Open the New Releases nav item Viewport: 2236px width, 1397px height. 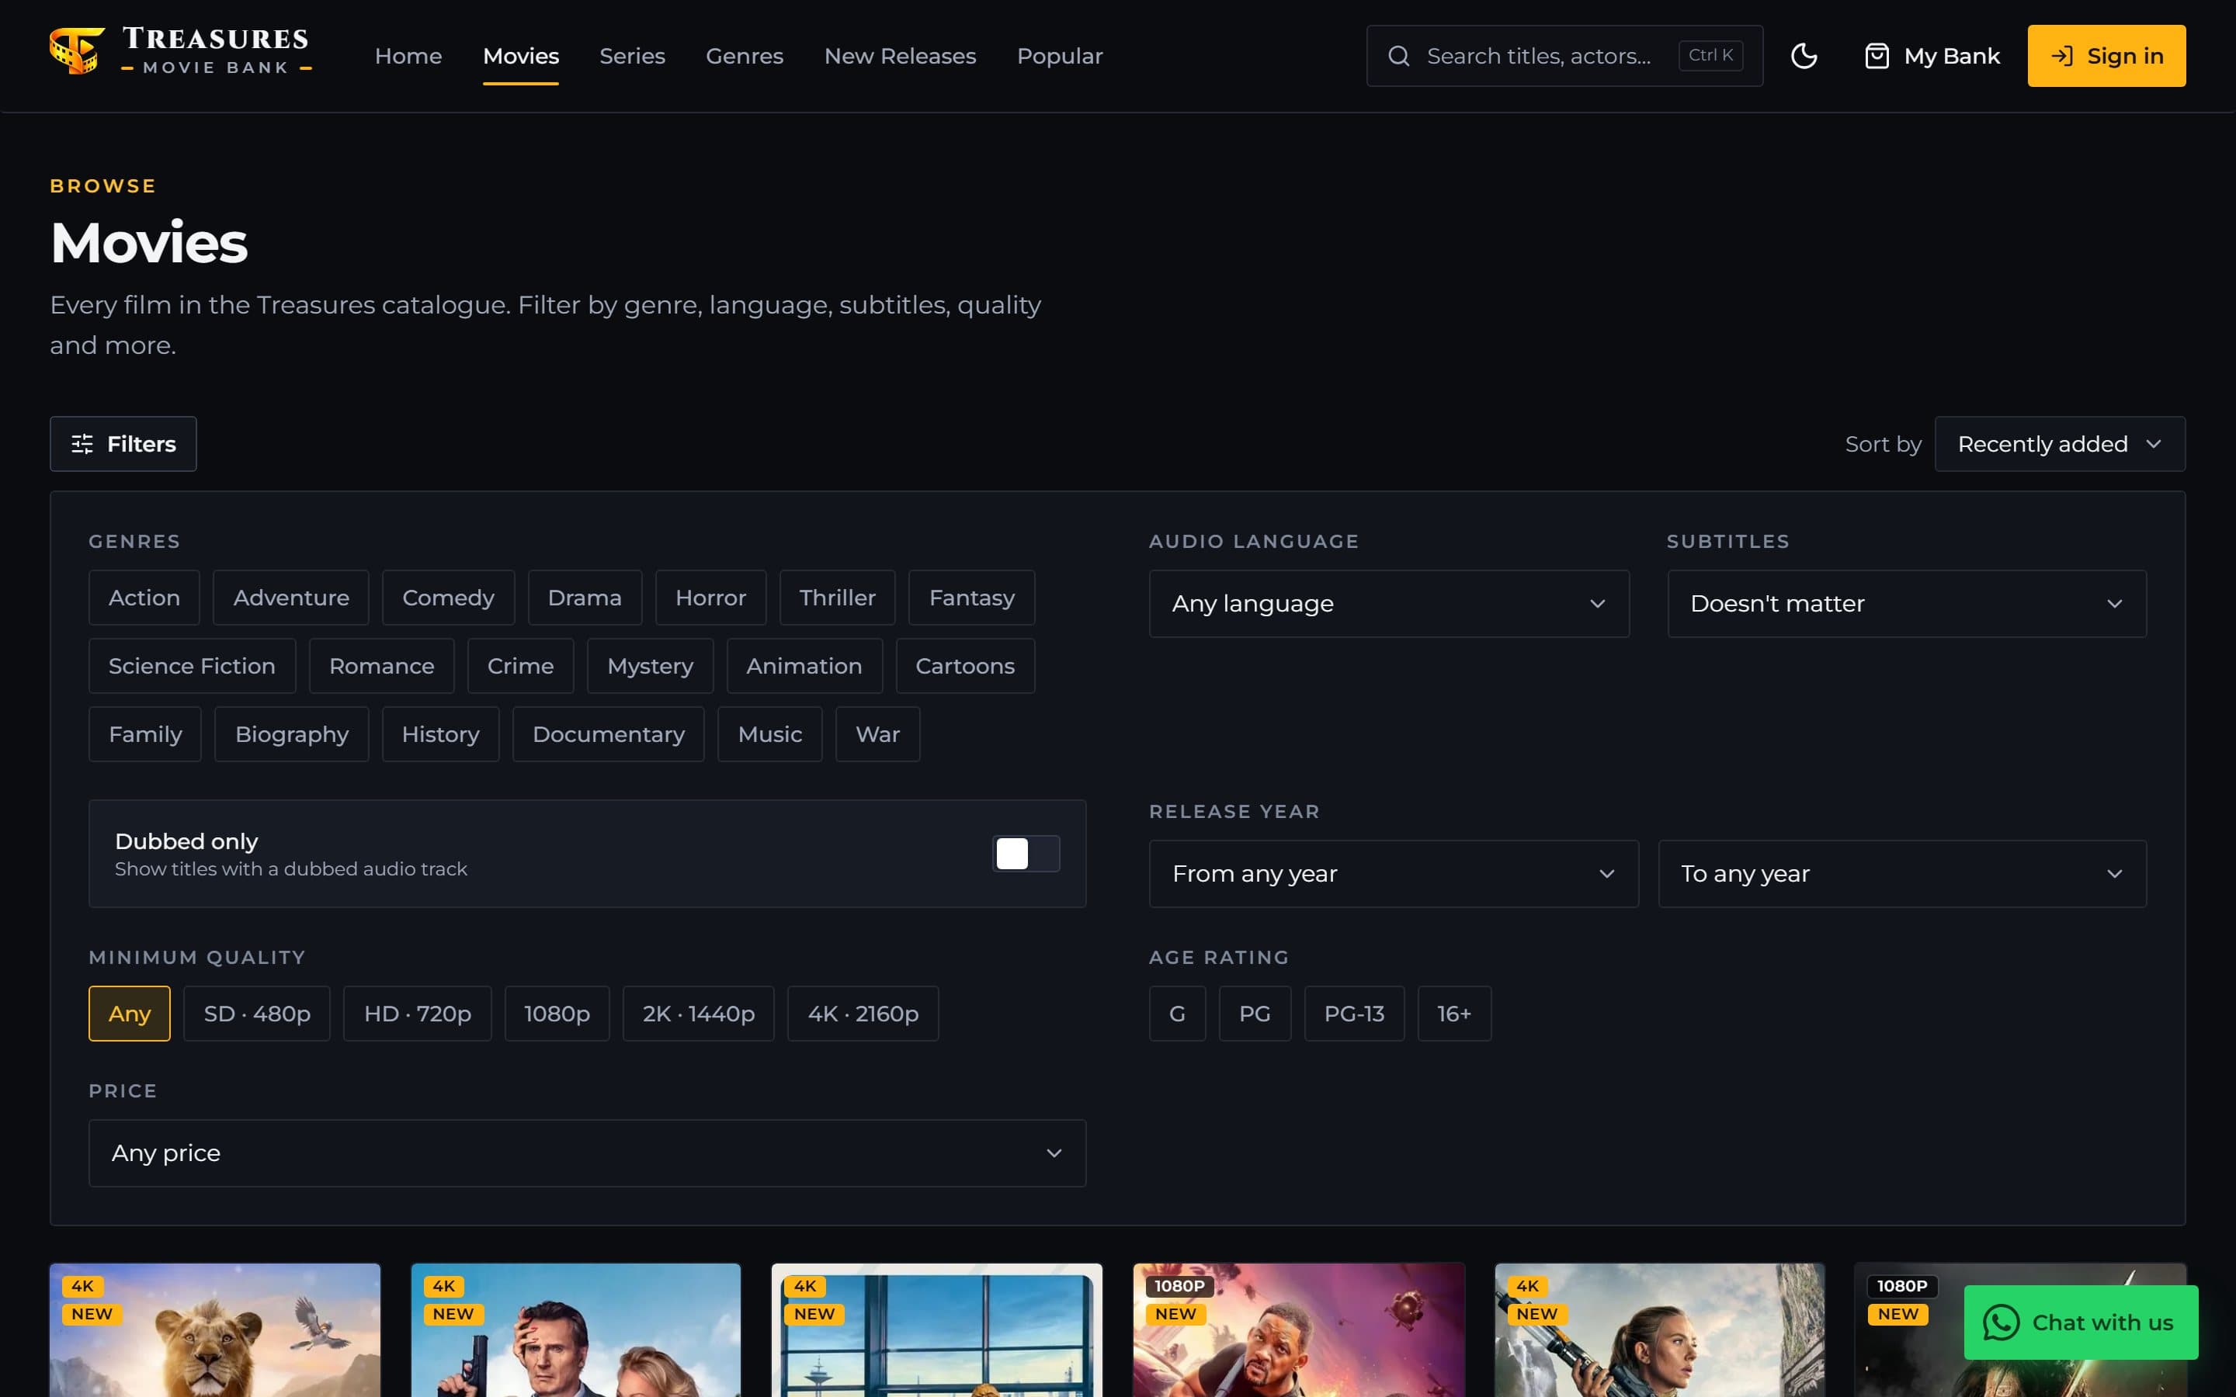coord(900,57)
